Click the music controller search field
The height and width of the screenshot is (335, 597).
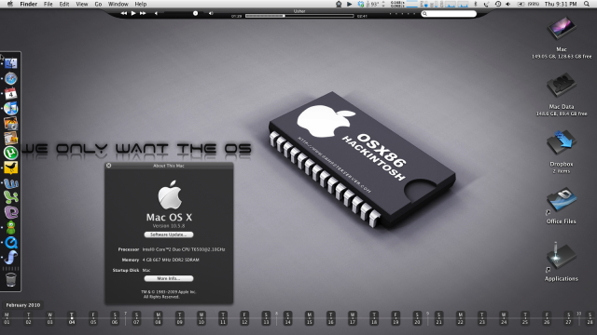pos(449,14)
